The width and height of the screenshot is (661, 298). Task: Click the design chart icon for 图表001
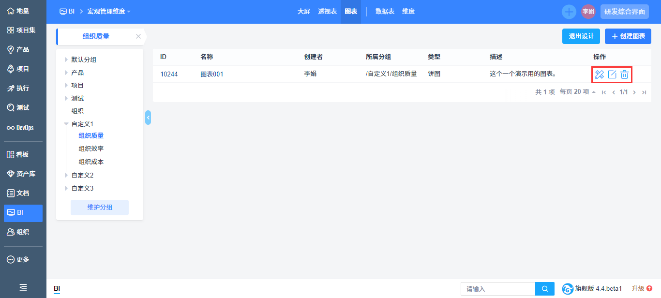click(x=600, y=74)
